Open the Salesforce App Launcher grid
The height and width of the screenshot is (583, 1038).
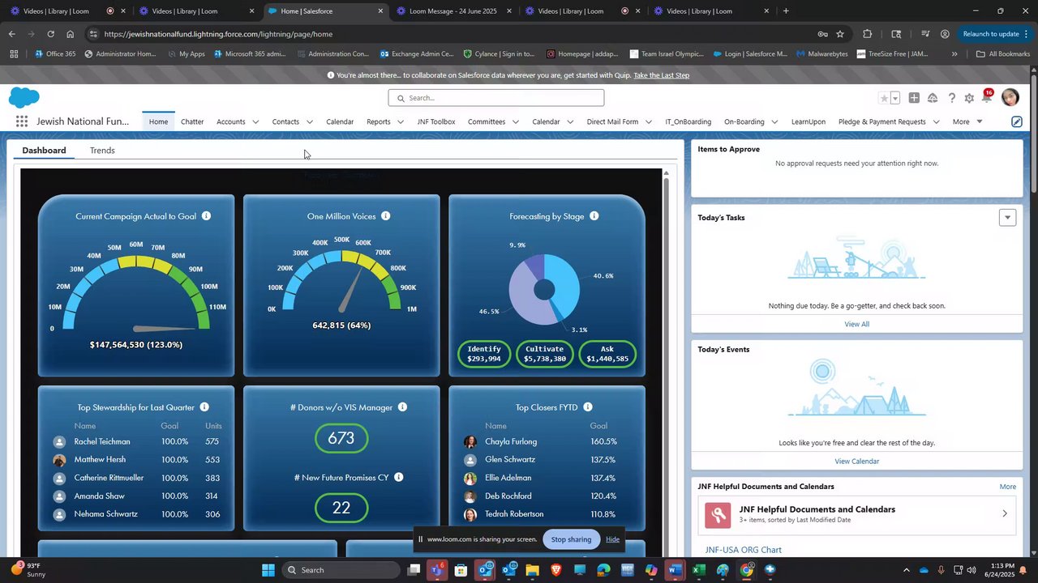point(22,121)
